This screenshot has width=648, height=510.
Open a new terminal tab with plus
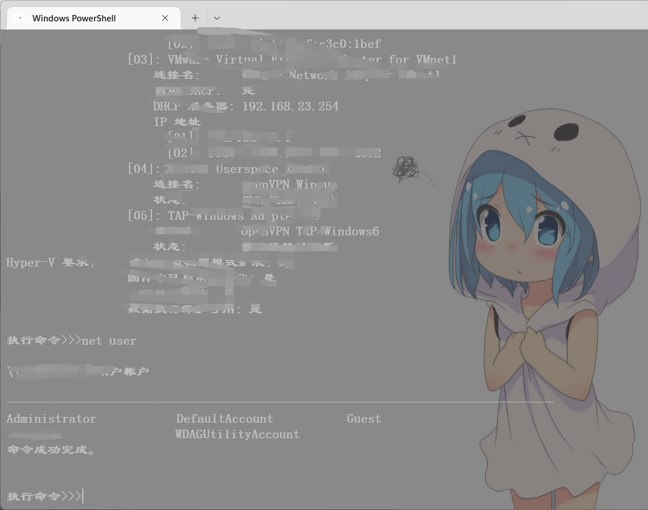195,18
